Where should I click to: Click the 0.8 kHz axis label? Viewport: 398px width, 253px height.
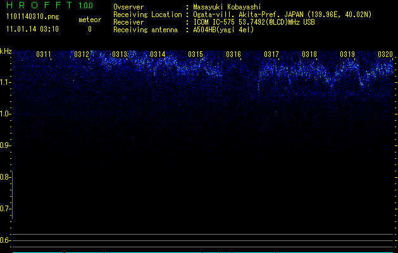[x=5, y=177]
